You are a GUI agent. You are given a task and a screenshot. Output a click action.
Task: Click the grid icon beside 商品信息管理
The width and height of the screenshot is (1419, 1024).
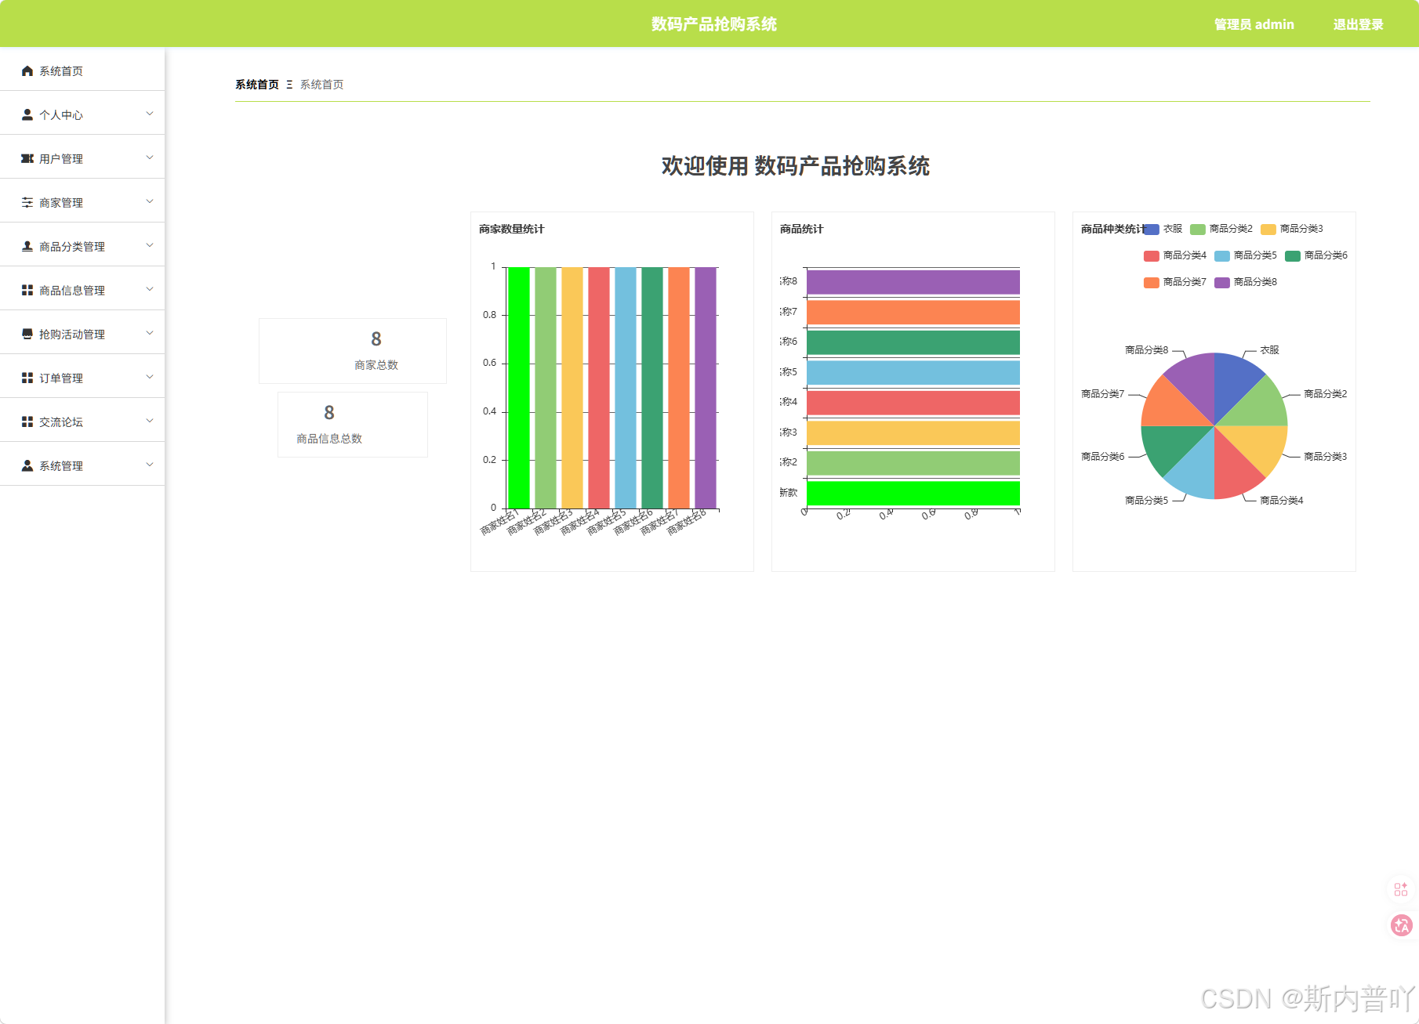[27, 291]
